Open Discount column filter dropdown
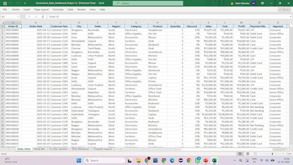 (x=199, y=26)
